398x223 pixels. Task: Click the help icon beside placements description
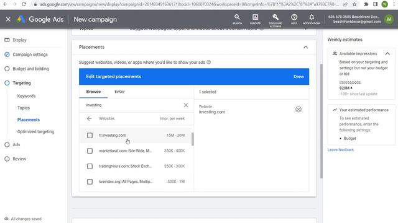click(209, 62)
